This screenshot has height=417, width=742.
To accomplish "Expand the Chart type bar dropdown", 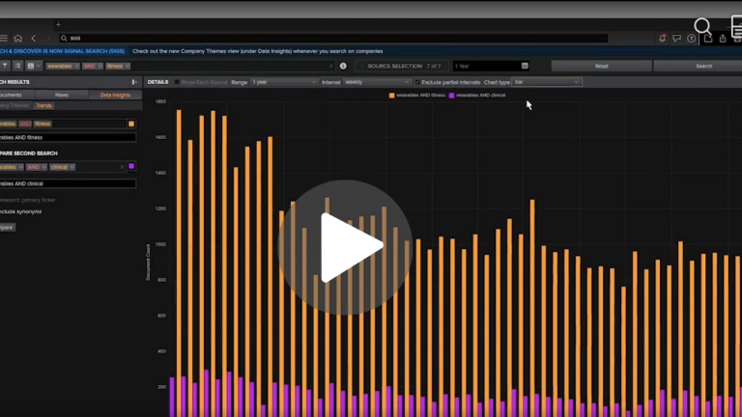I will [547, 82].
